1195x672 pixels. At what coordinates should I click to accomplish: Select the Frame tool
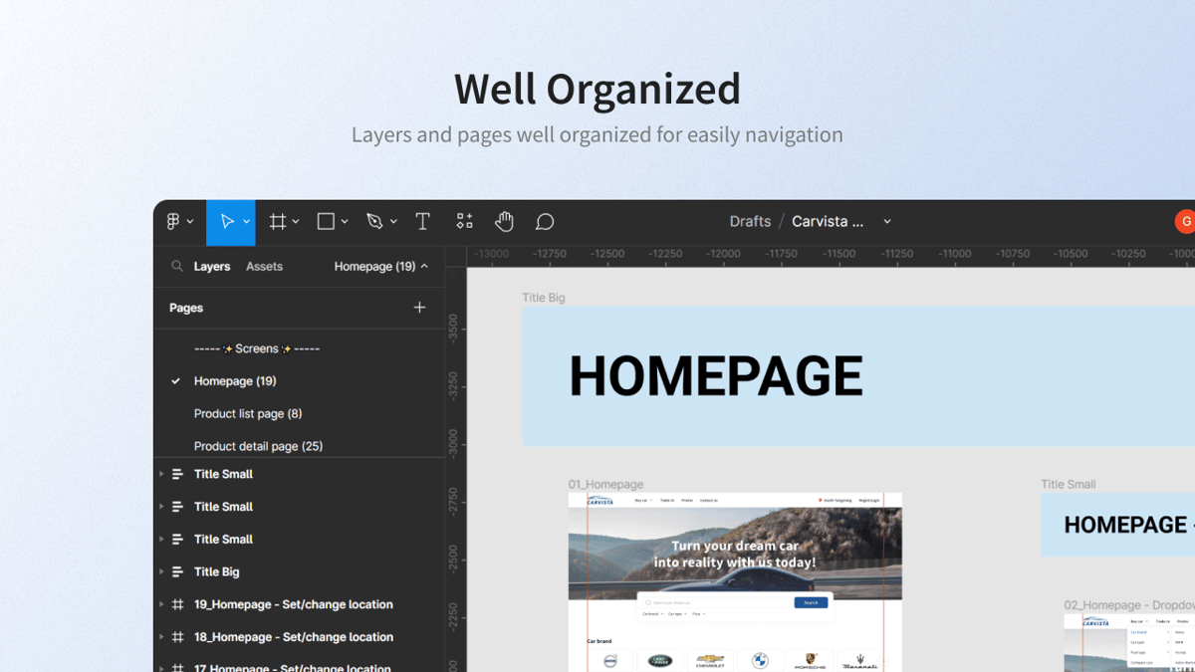tap(278, 221)
